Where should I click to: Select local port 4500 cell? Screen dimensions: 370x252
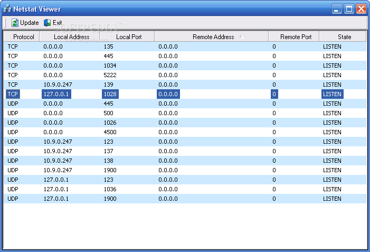[110, 132]
